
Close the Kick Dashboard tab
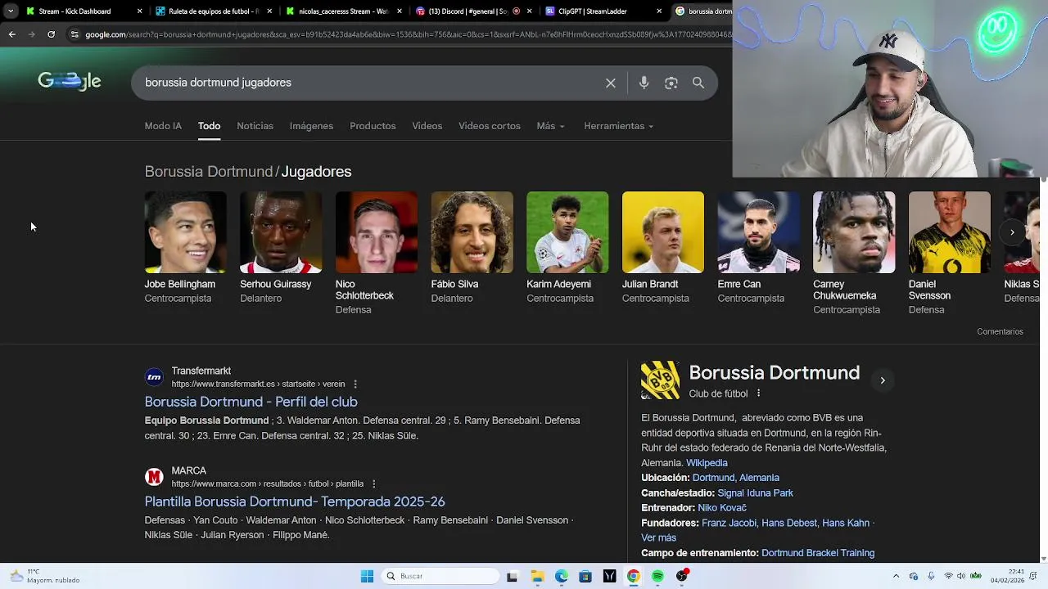click(x=139, y=11)
